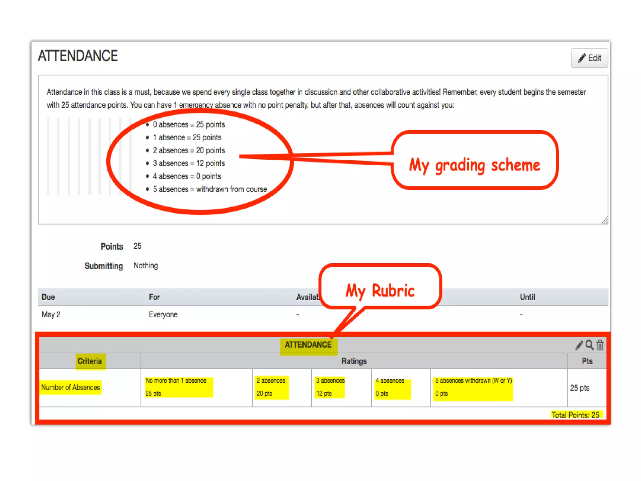Select the '5 absences withdrawn' rating cell
Image resolution: width=641 pixels, height=481 pixels.
click(x=473, y=387)
